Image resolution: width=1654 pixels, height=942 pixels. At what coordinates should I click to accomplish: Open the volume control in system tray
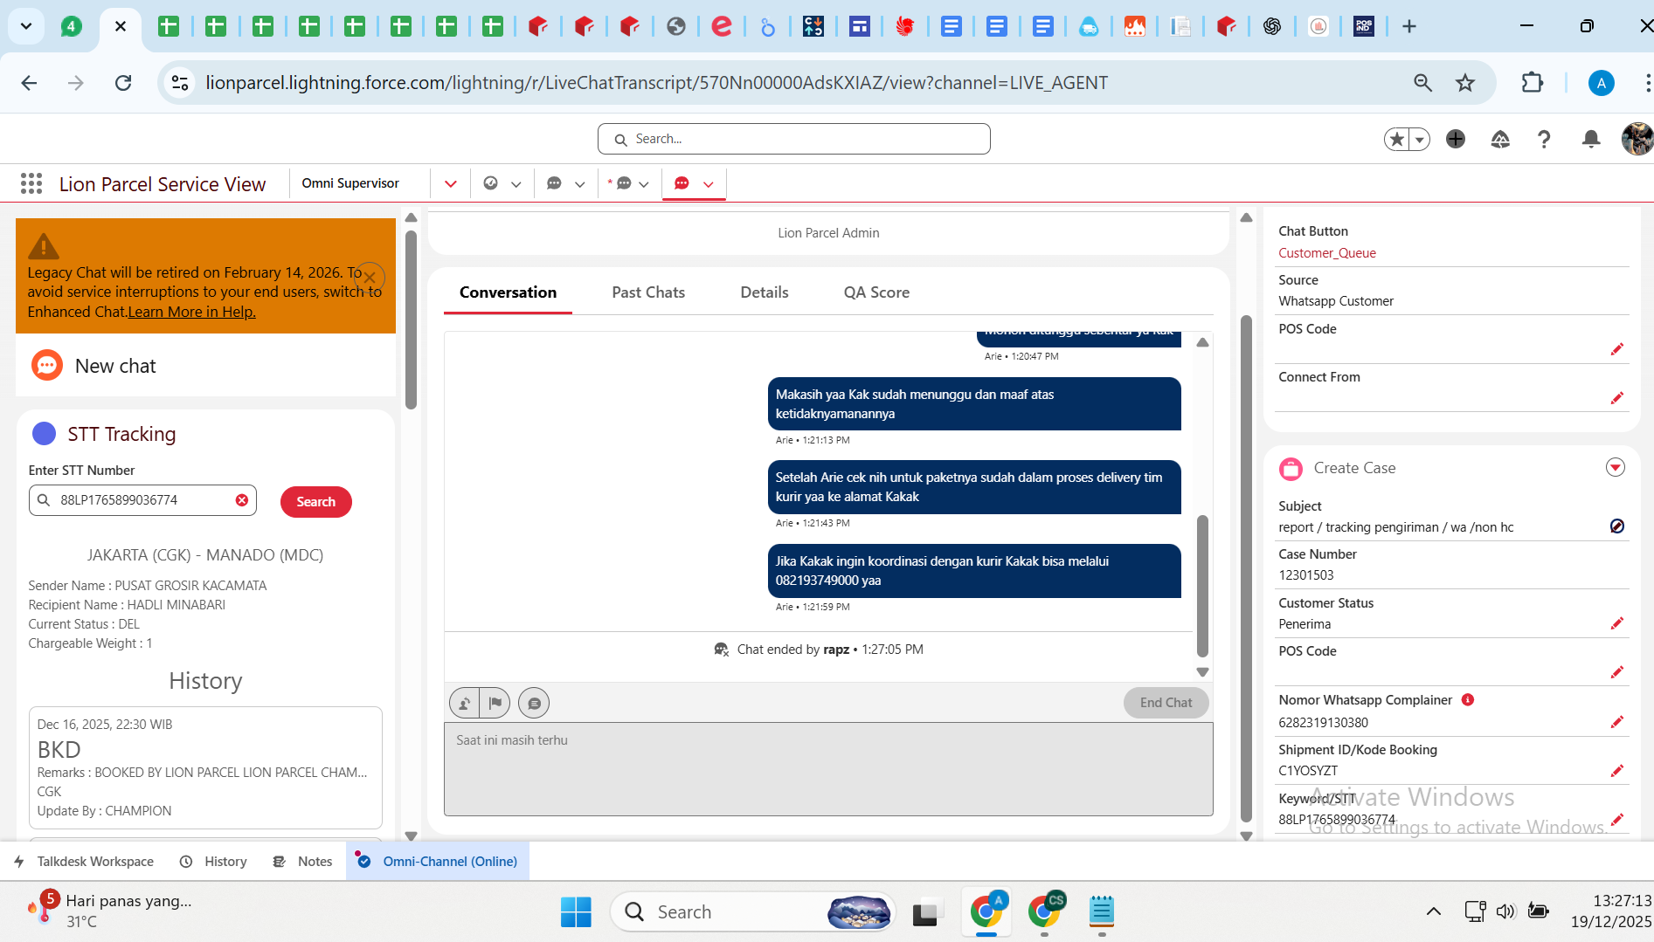point(1505,911)
